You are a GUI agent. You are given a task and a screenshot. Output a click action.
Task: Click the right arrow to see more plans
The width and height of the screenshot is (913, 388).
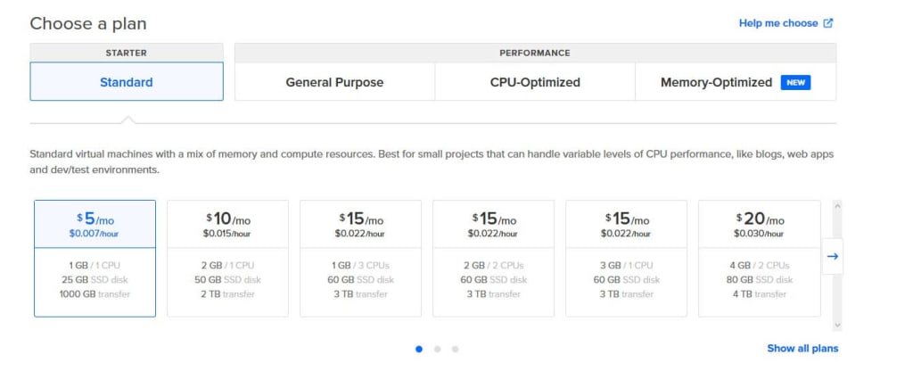tap(832, 257)
